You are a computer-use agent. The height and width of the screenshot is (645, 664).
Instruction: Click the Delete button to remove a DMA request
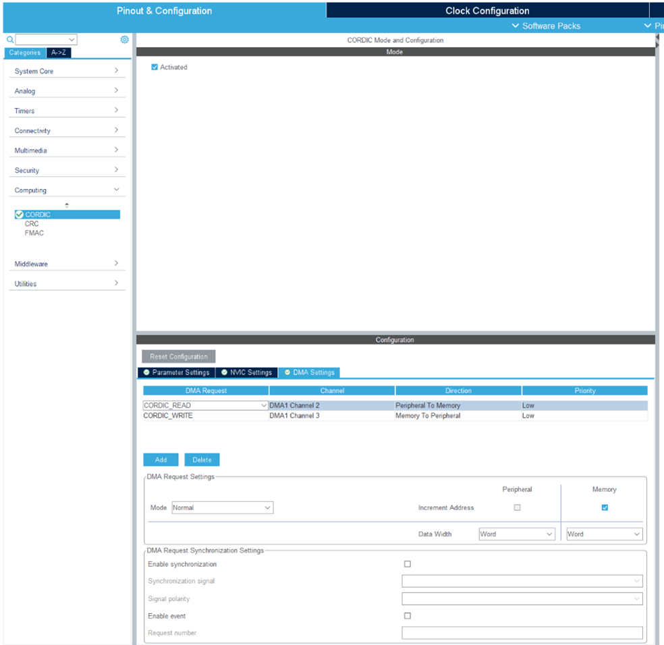point(202,459)
